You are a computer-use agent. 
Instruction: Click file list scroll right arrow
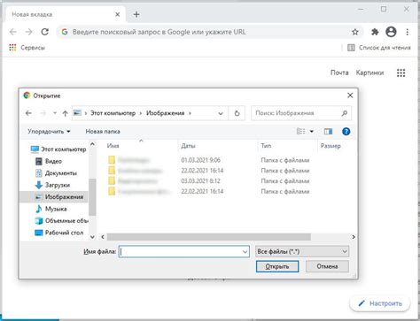point(354,237)
